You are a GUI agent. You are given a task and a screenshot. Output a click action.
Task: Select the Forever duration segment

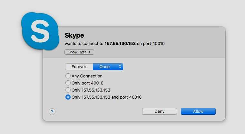pos(79,67)
